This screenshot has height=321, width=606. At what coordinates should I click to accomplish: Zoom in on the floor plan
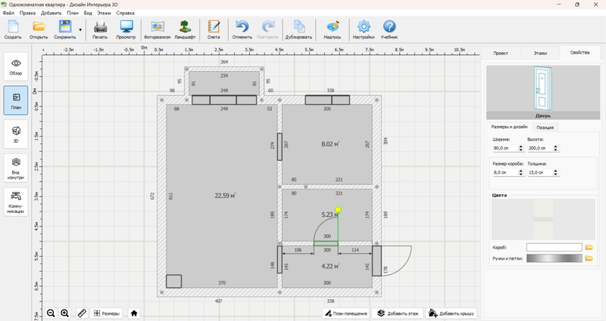64,313
